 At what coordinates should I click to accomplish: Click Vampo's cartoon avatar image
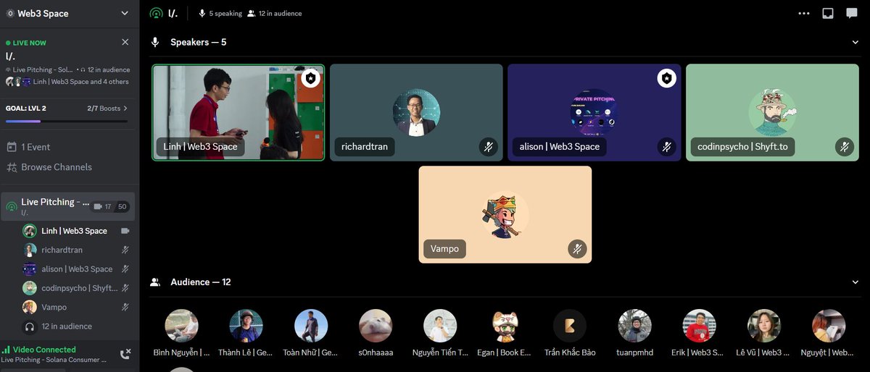click(505, 214)
